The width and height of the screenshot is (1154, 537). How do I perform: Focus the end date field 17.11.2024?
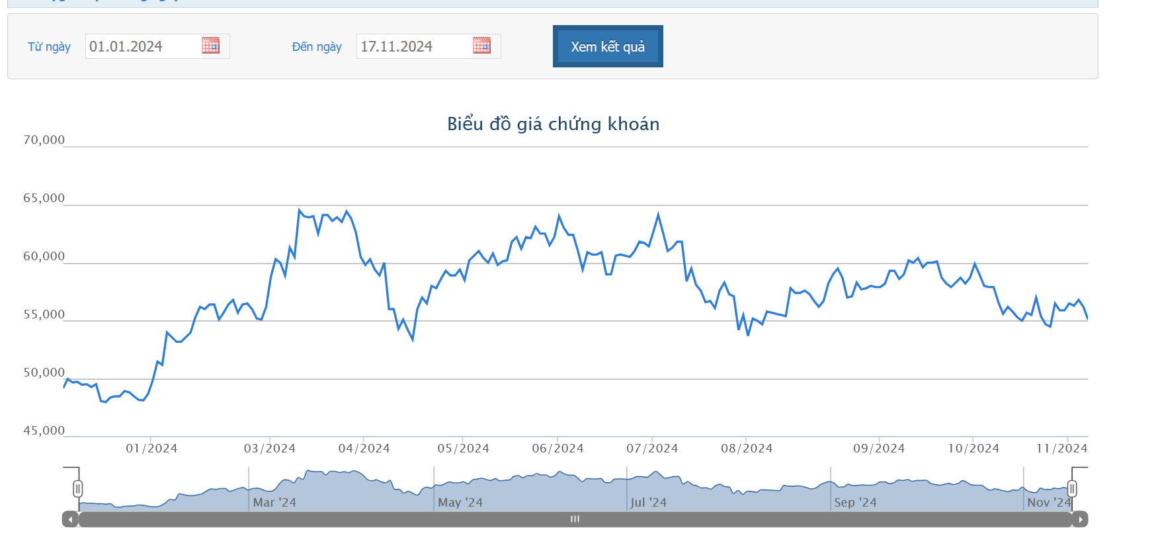(x=414, y=46)
